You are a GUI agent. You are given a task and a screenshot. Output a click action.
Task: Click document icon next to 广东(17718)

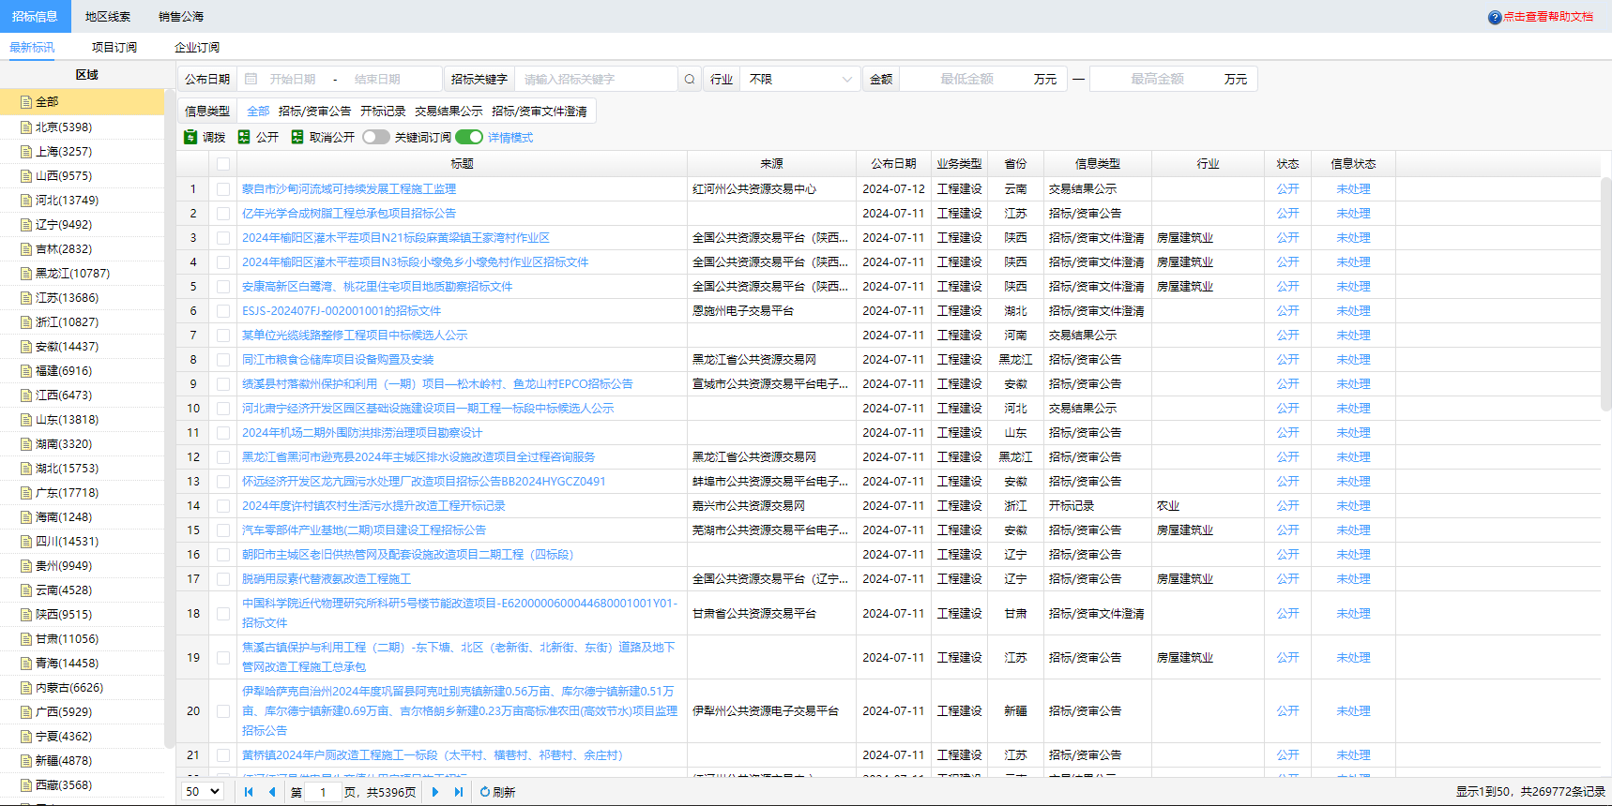click(x=26, y=492)
